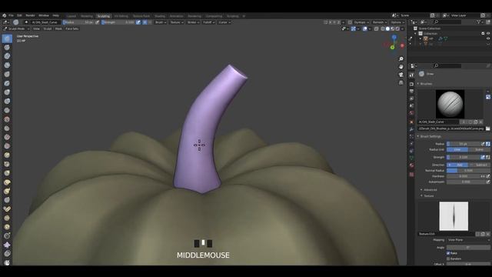Open the Remesh dropdown
The image size is (492, 277).
pos(380,22)
